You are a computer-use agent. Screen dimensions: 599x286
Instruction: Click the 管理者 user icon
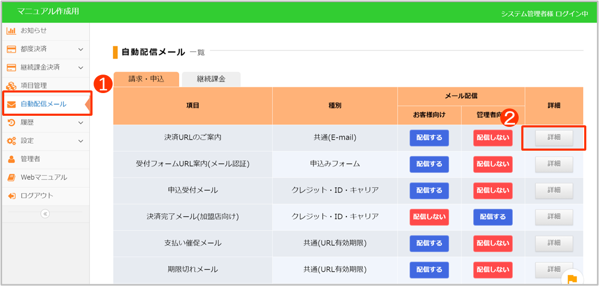(11, 159)
